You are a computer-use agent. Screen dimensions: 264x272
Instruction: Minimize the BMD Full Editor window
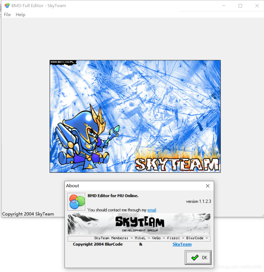224,6
